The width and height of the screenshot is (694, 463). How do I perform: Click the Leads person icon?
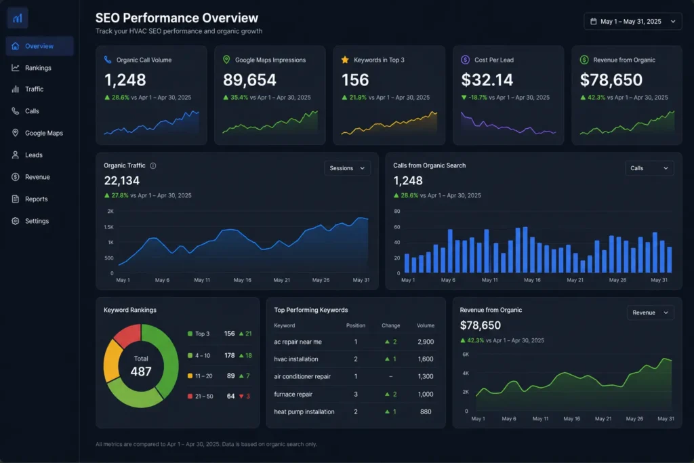[x=16, y=155]
